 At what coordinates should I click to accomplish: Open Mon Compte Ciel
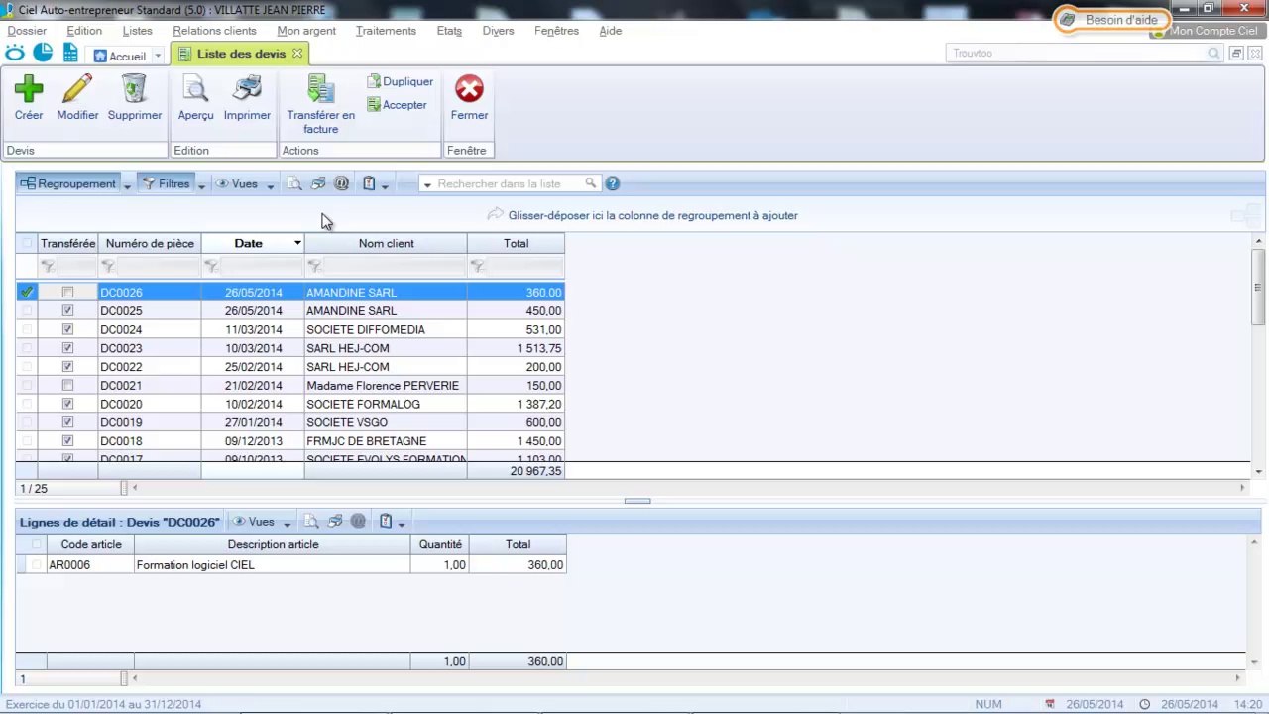point(1206,31)
